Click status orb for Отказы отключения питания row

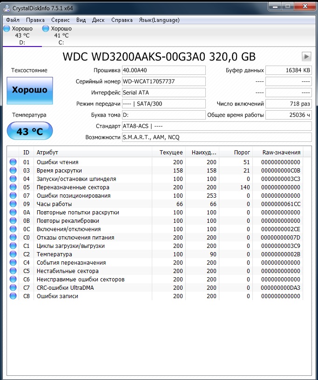pos(13,237)
